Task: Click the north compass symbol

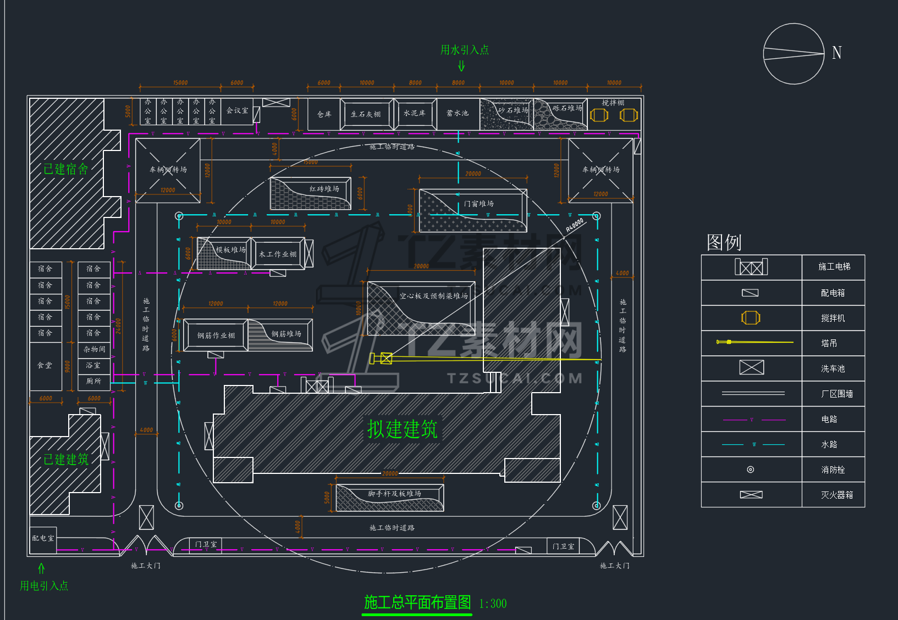Action: coord(794,54)
